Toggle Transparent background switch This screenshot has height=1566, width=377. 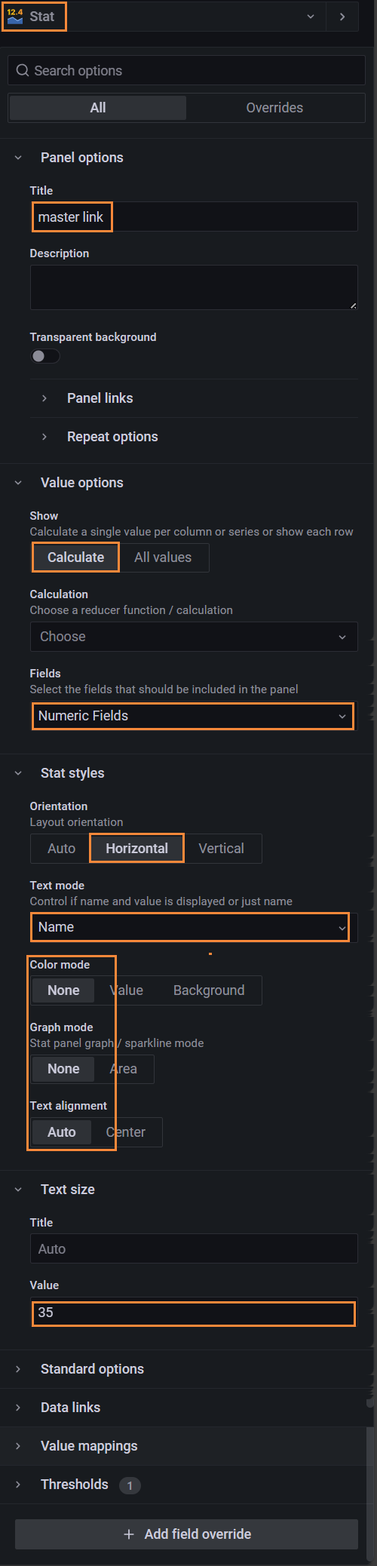tap(44, 356)
